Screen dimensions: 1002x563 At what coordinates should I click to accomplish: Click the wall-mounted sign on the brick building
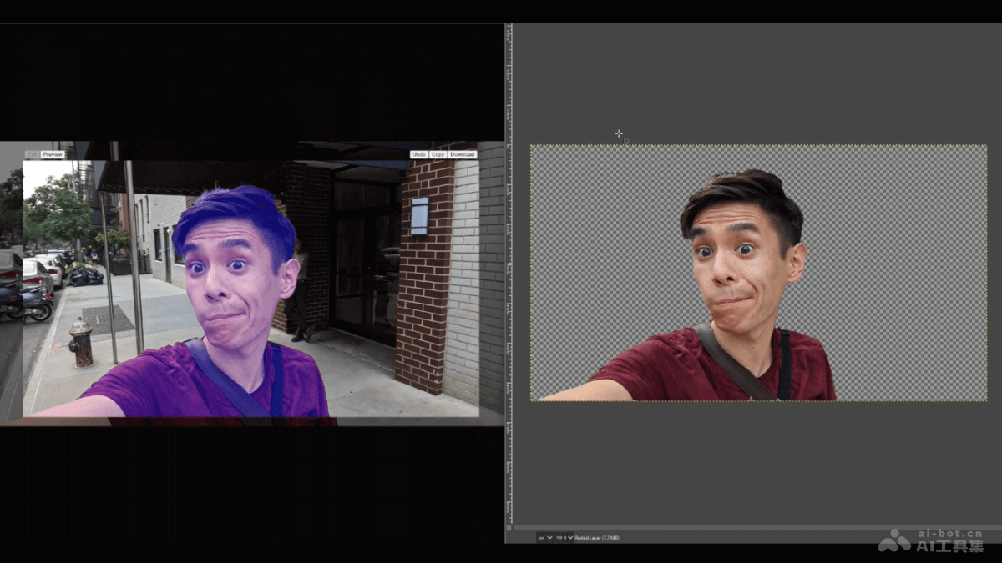(419, 216)
